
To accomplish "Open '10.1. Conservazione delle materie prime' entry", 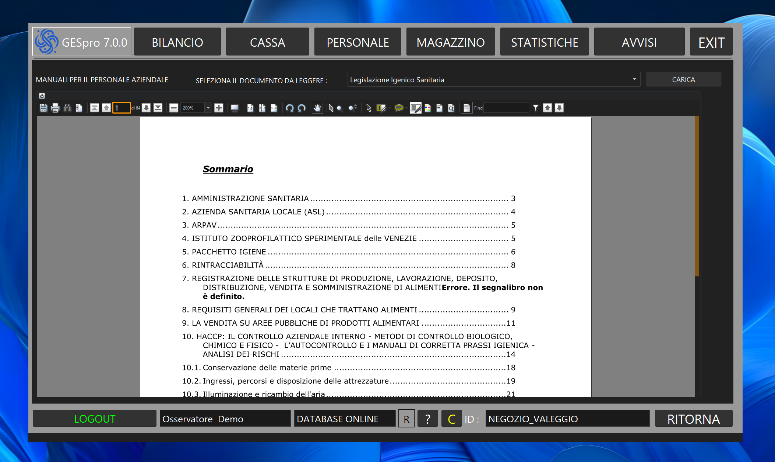I will click(349, 368).
